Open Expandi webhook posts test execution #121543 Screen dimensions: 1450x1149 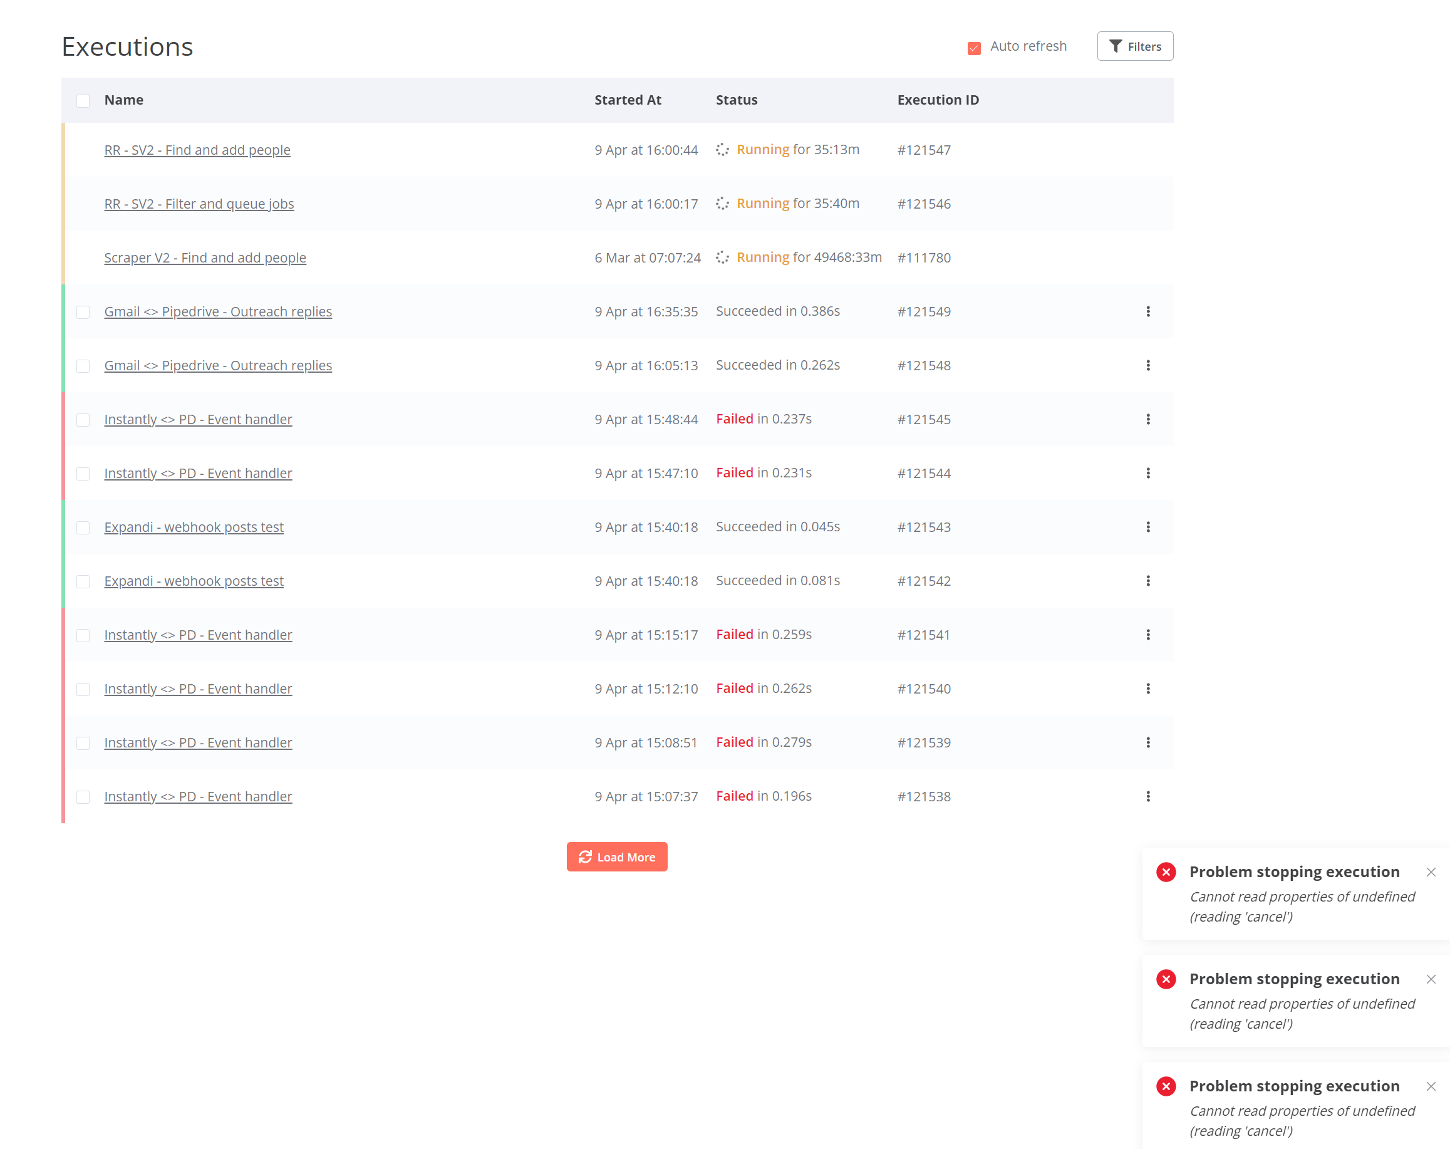pyautogui.click(x=194, y=527)
